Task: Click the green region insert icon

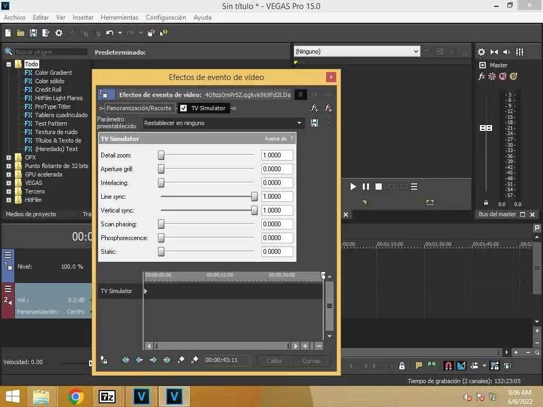Action: tap(432, 366)
